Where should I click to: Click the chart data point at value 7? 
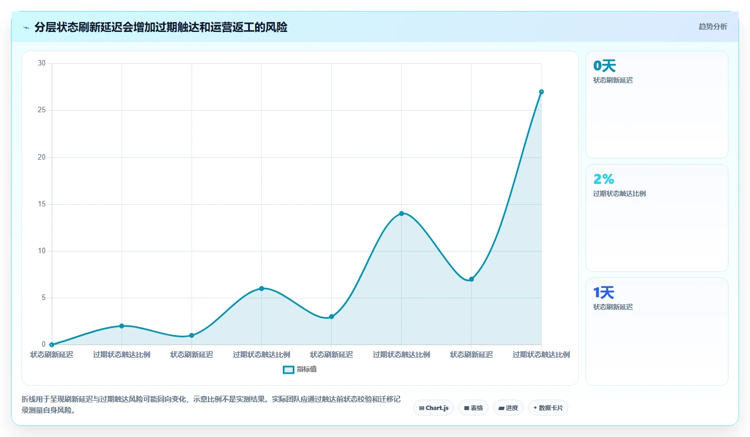tap(472, 279)
